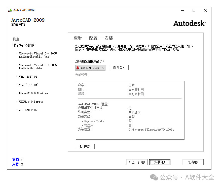The image size is (221, 186).
Task: Open the 支持 link
Action: [x=16, y=164]
